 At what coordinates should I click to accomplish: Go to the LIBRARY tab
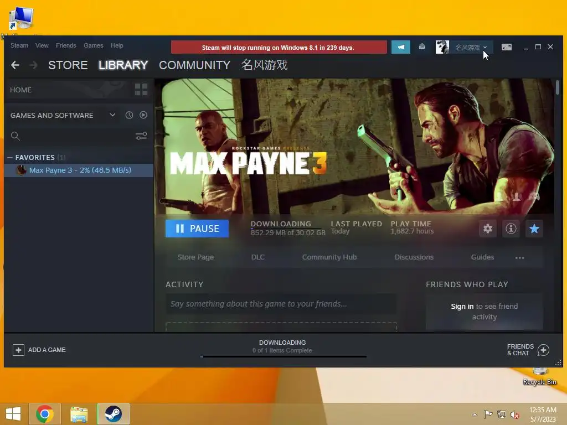pyautogui.click(x=123, y=65)
